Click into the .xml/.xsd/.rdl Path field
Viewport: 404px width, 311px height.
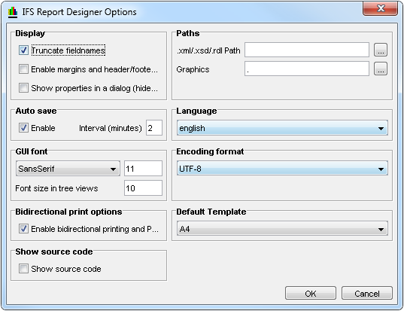point(307,50)
